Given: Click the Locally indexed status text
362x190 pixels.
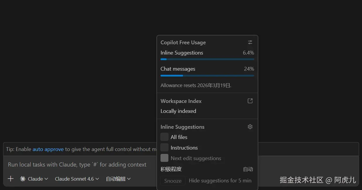Looking at the screenshot, I should pos(178,111).
